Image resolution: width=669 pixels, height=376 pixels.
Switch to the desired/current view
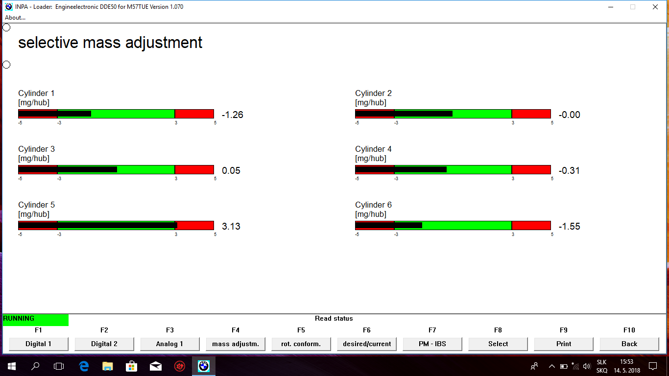[x=367, y=344]
